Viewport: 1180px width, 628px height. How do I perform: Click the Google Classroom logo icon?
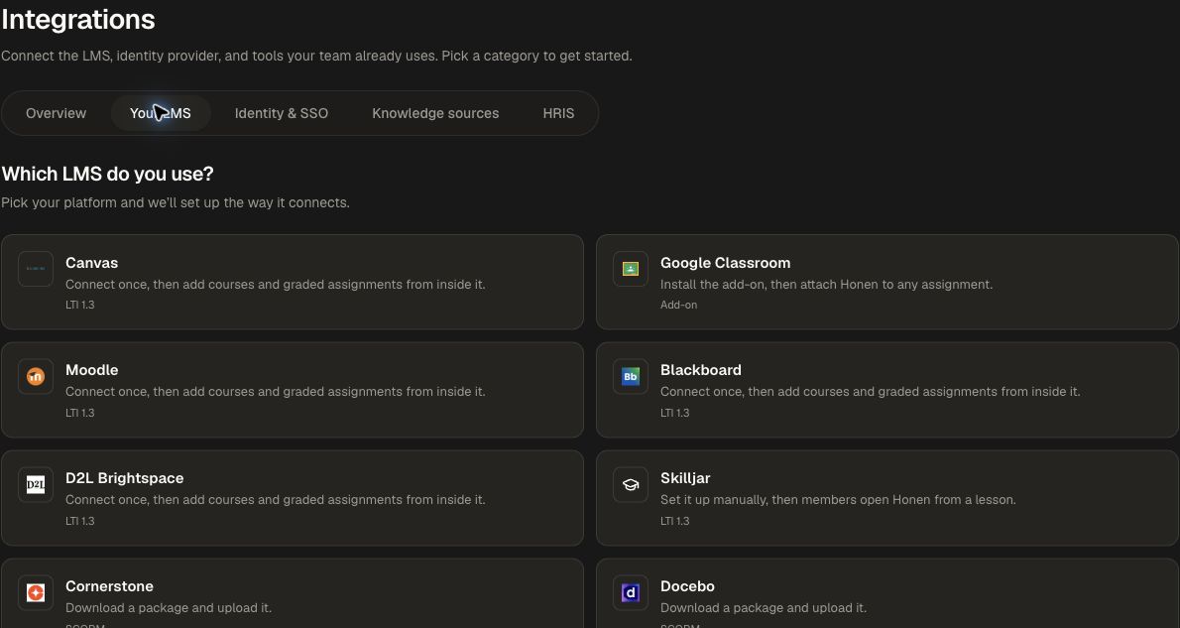631,269
